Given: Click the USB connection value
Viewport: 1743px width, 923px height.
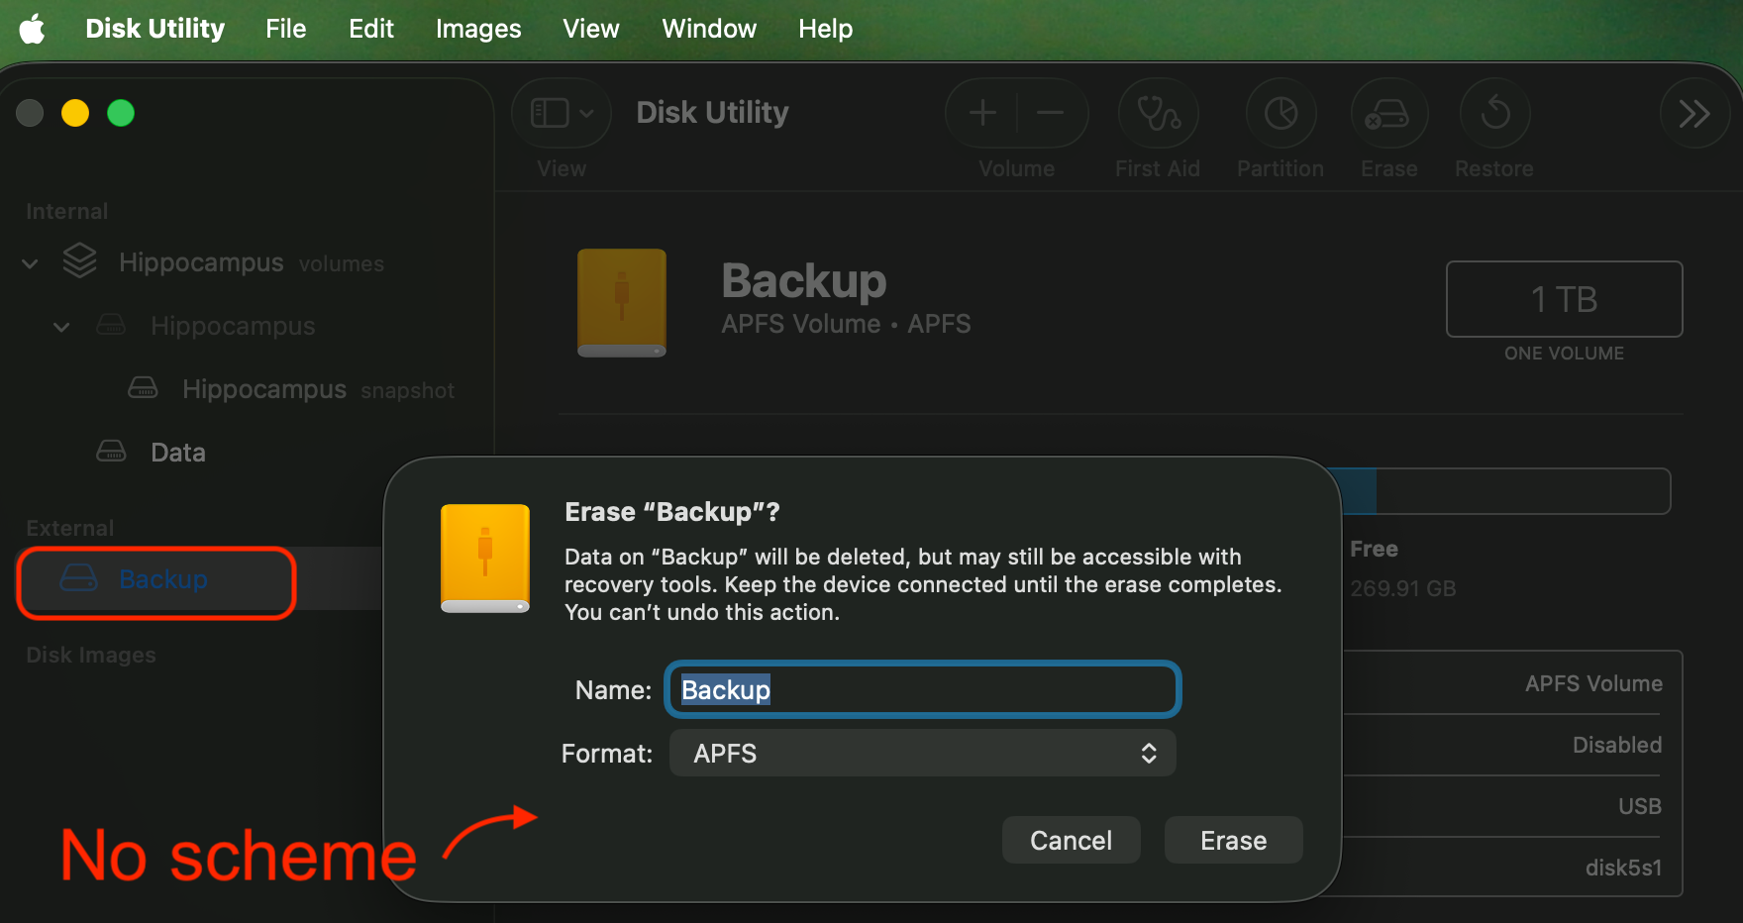Looking at the screenshot, I should (1640, 806).
